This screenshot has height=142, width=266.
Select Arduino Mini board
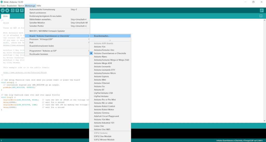coord(110,80)
